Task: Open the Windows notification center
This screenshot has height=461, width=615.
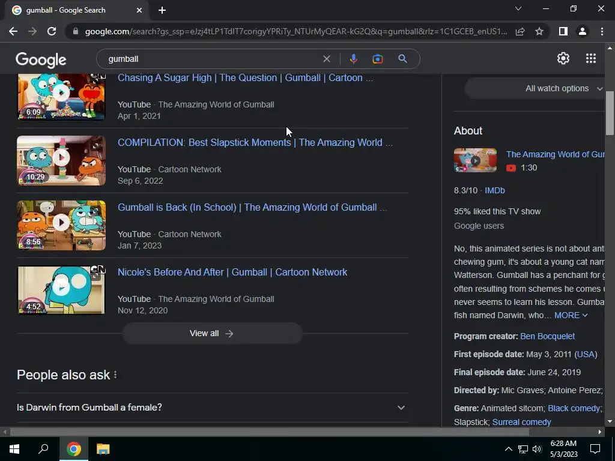Action: (x=595, y=449)
